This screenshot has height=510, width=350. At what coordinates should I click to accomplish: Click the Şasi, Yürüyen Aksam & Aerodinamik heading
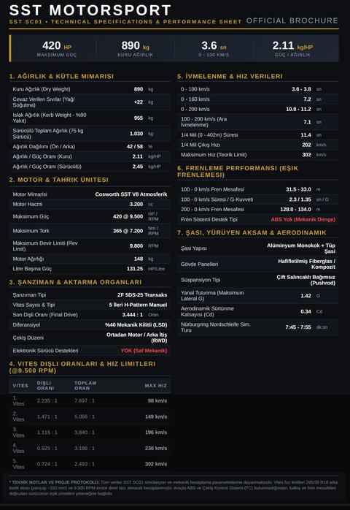[x=252, y=233]
